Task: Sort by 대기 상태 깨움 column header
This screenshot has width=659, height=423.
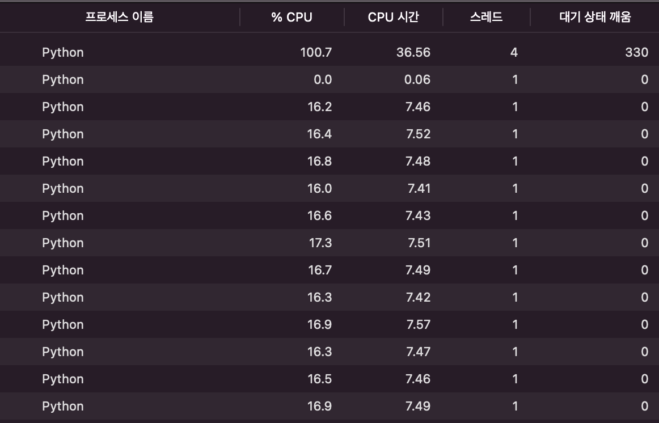Action: (595, 17)
